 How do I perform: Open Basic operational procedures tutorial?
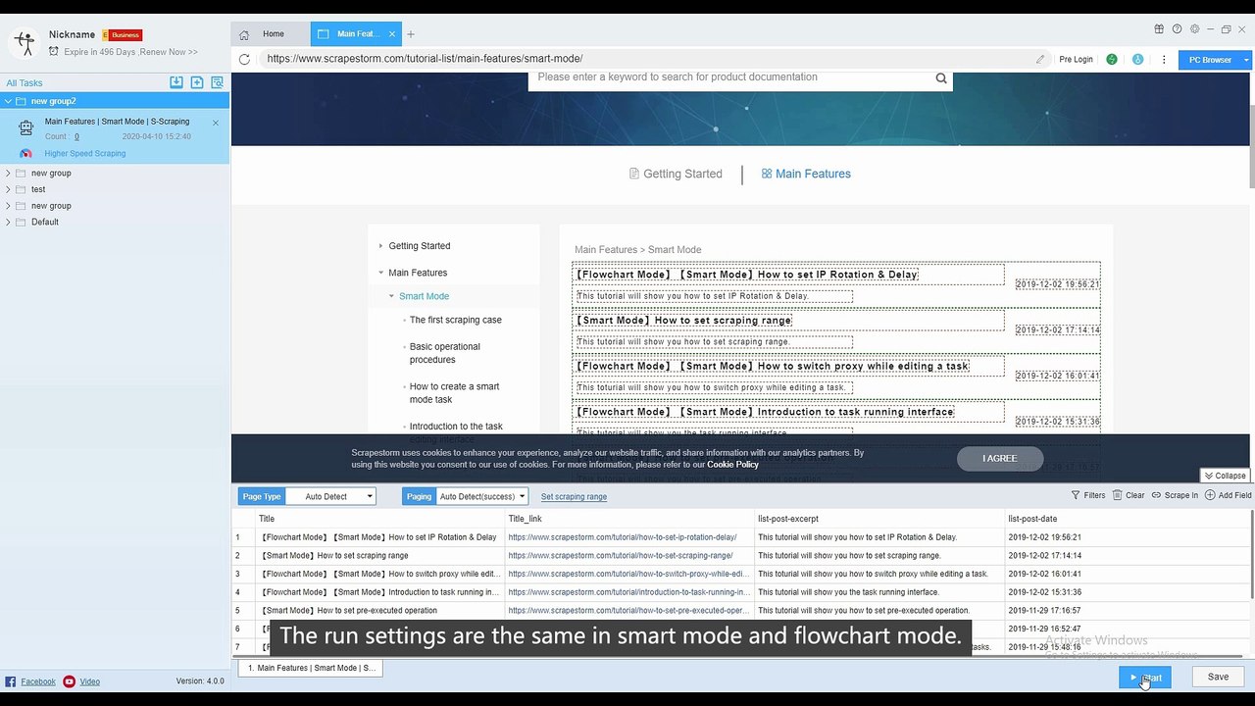point(445,353)
